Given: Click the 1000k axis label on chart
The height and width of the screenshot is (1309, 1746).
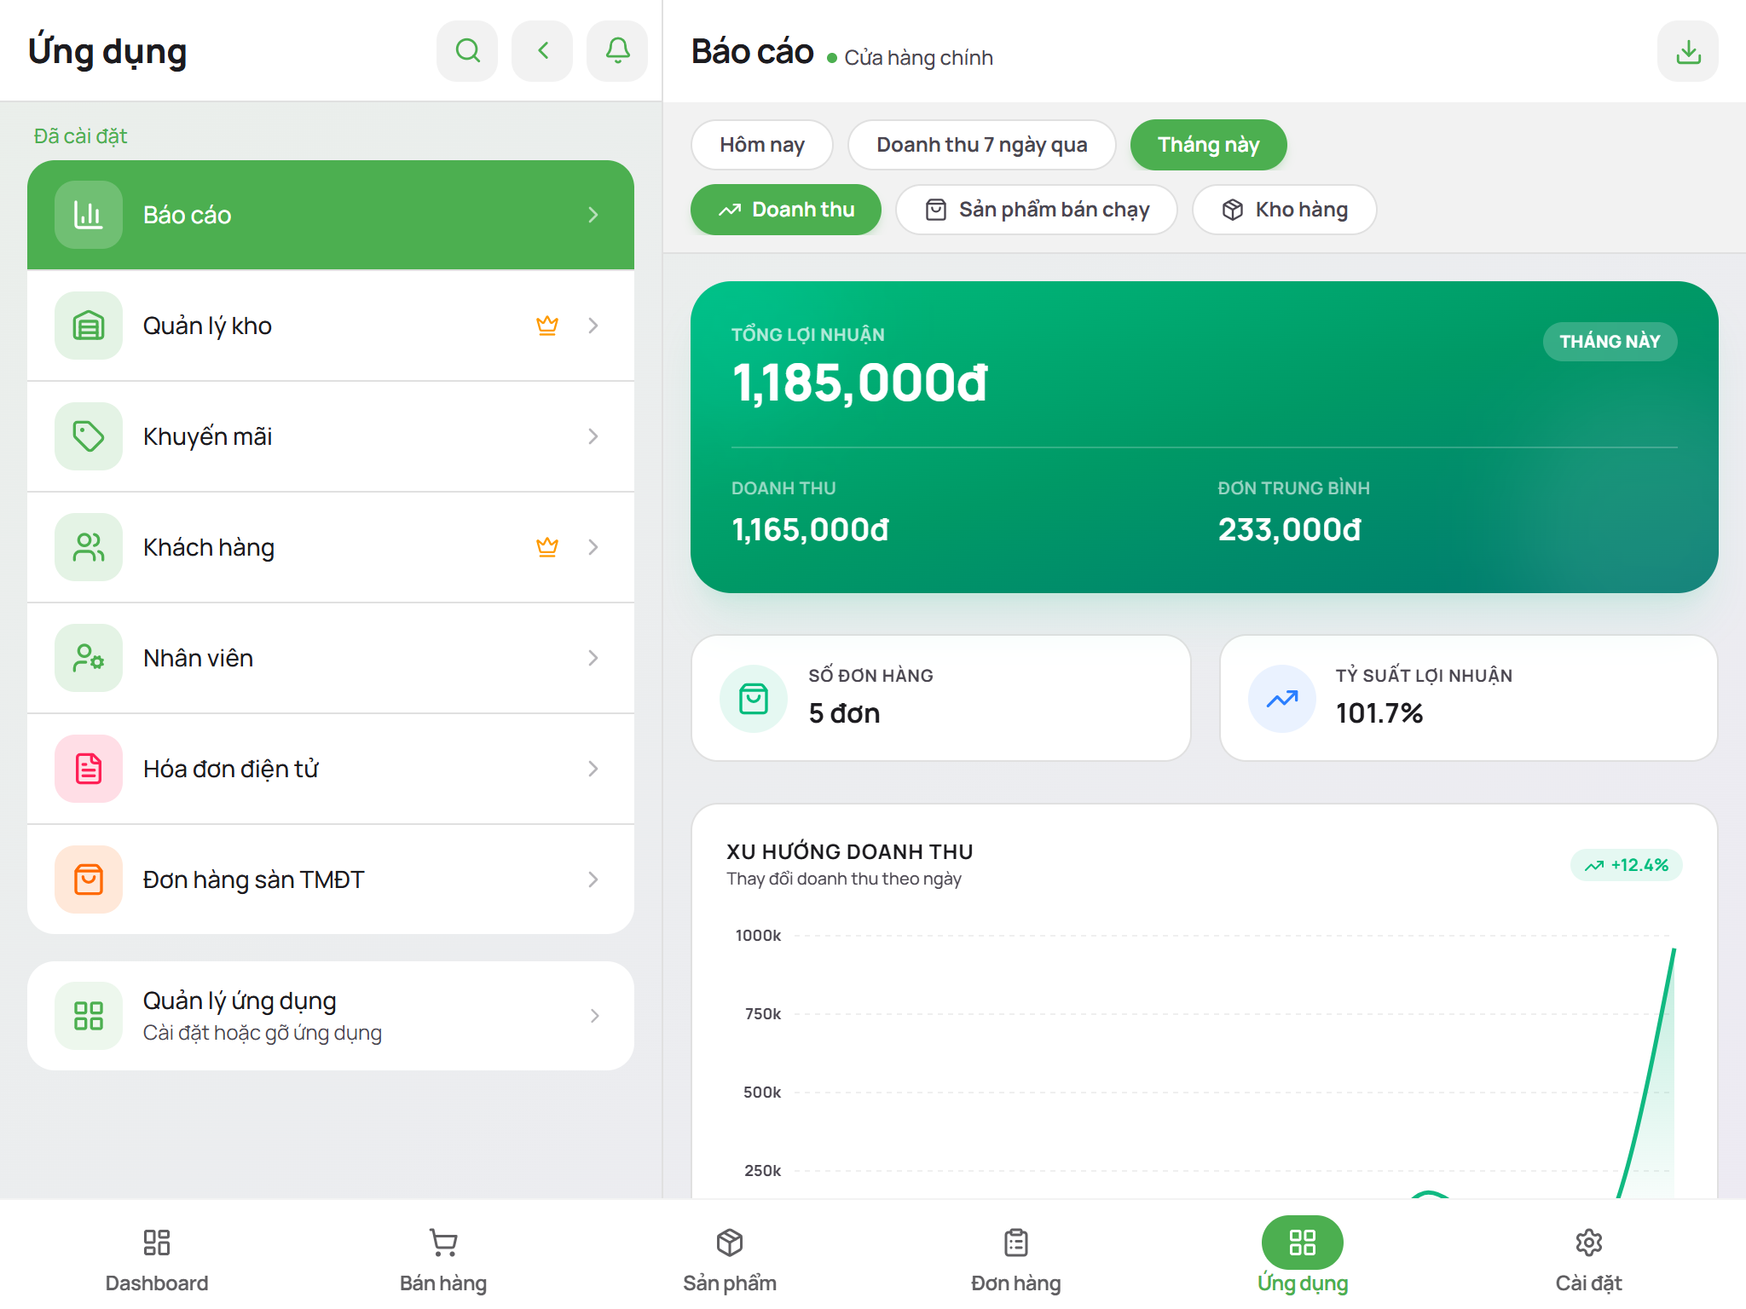Looking at the screenshot, I should [758, 936].
